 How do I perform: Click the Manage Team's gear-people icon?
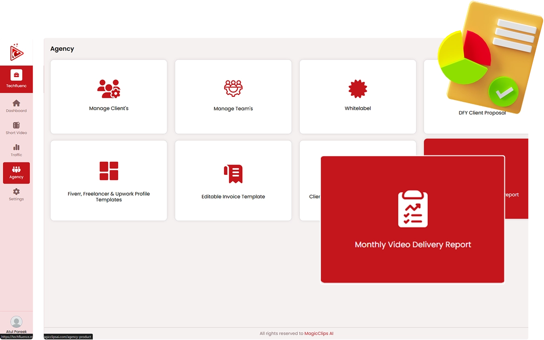coord(233,88)
